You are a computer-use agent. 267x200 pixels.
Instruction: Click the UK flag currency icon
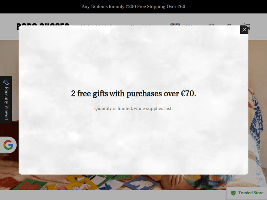tap(175, 25)
